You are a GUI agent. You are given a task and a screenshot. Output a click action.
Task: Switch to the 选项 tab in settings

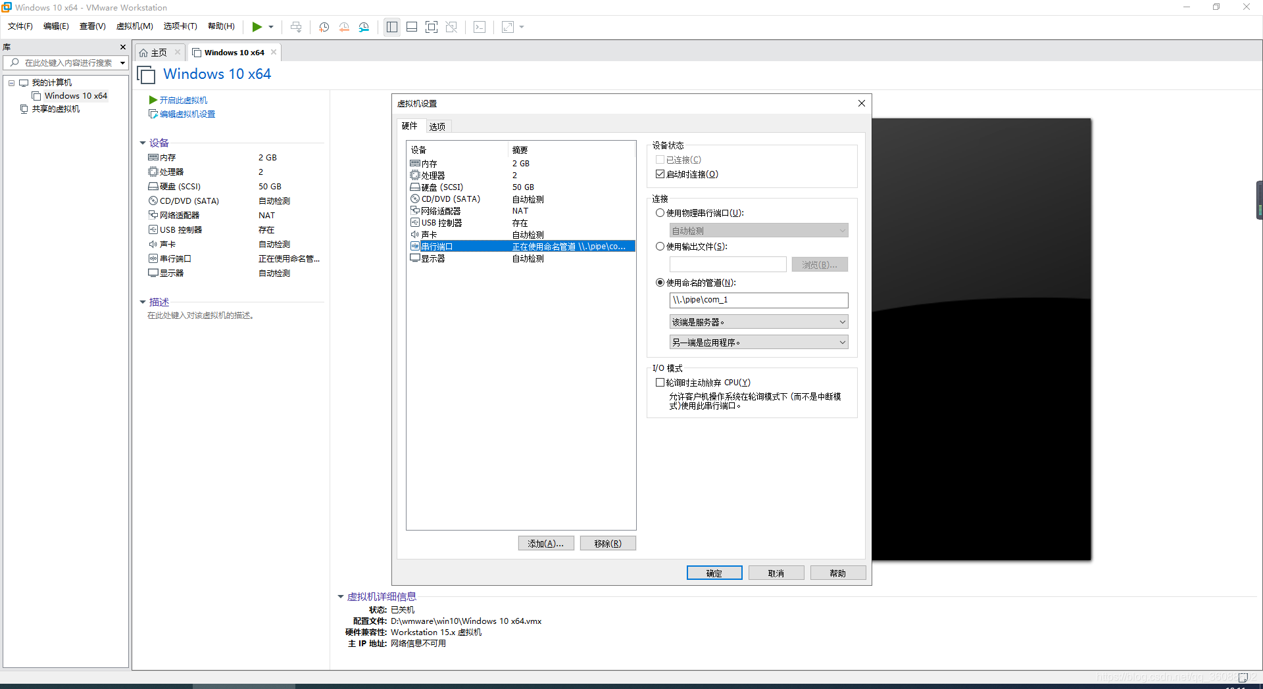point(436,126)
